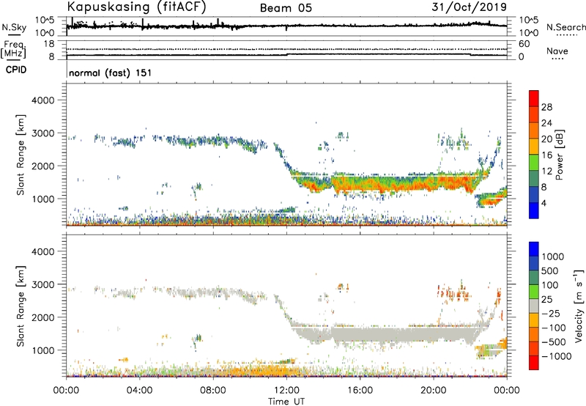Click the 18 tick on the frequency axis
Screen dimensions: 586x406
coord(49,44)
